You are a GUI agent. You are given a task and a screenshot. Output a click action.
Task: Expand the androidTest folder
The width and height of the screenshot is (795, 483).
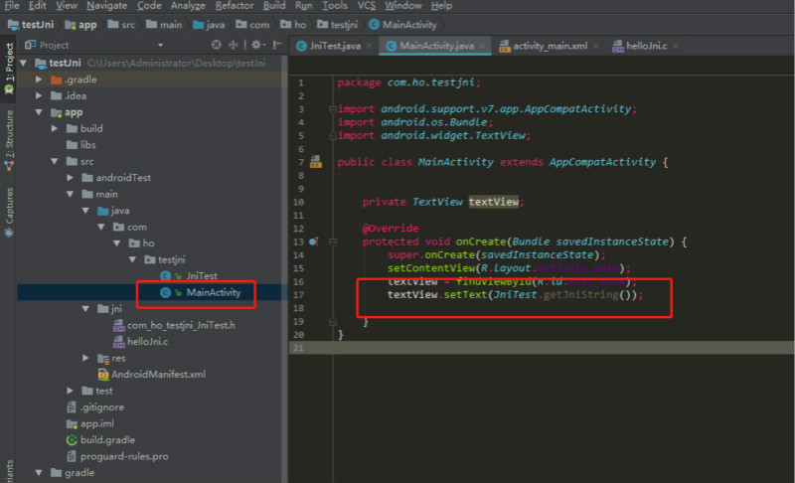tap(71, 178)
